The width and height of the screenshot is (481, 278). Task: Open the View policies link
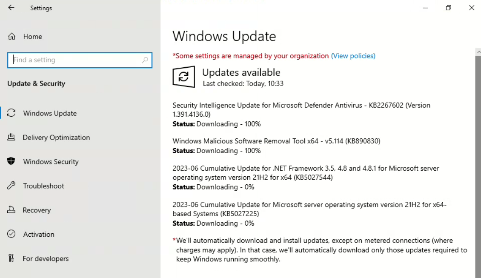pyautogui.click(x=353, y=56)
